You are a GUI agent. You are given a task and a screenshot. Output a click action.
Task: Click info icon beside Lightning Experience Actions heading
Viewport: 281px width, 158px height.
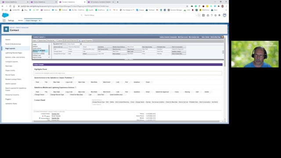pos(76,87)
